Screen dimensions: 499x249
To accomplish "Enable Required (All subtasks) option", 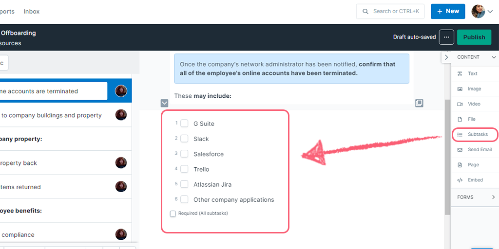I will coord(173,213).
